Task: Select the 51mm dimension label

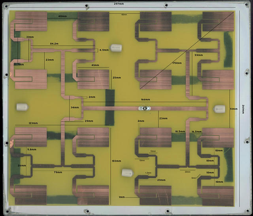Action: [234, 109]
